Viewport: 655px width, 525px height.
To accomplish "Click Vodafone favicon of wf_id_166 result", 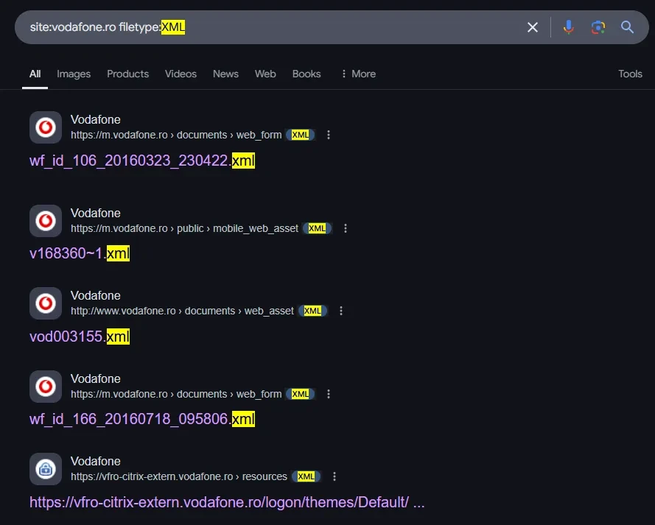I will point(46,387).
